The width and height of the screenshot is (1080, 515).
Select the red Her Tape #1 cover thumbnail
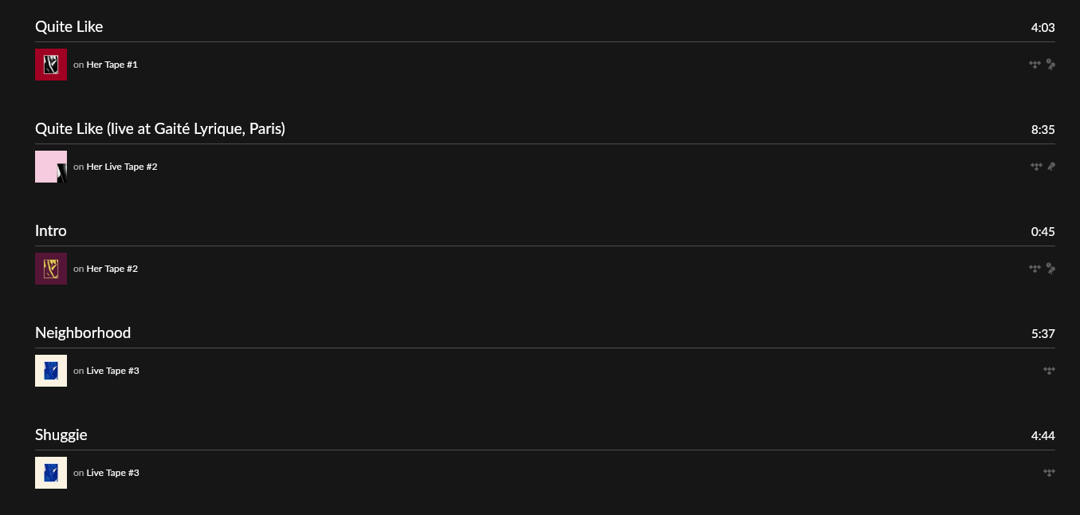[x=51, y=65]
